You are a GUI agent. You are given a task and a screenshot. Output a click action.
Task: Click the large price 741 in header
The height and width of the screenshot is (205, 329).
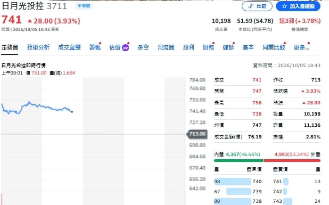(x=12, y=20)
